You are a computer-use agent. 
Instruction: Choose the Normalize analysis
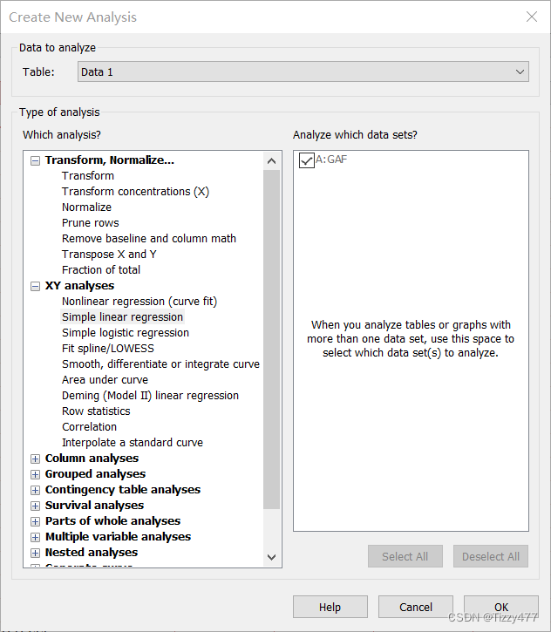[86, 207]
